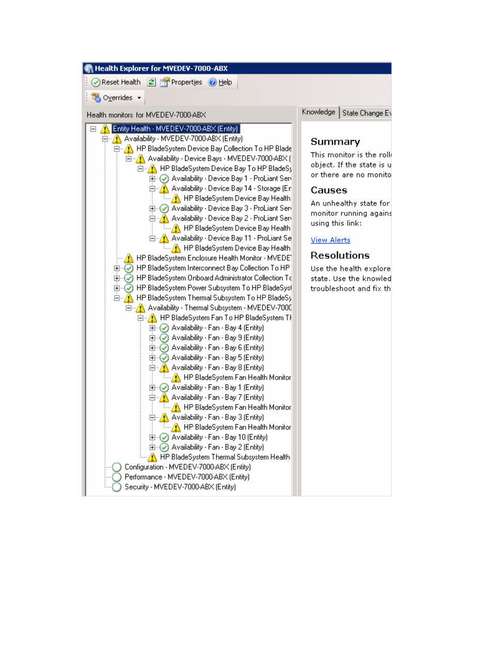Expand HP BladeSystem Power Subsystem node
Viewport: 493px width, 656px height.
[x=117, y=288]
